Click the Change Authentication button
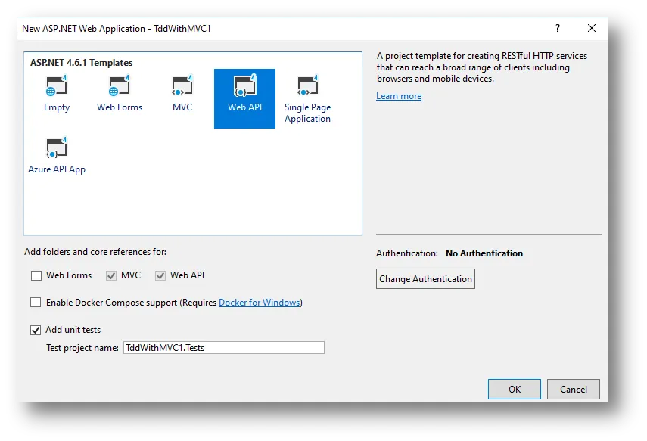Screen dimensions: 647x441 tap(425, 279)
